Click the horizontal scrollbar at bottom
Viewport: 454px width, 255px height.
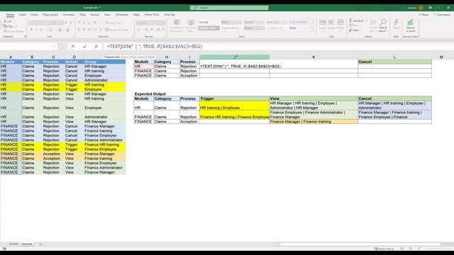point(360,244)
